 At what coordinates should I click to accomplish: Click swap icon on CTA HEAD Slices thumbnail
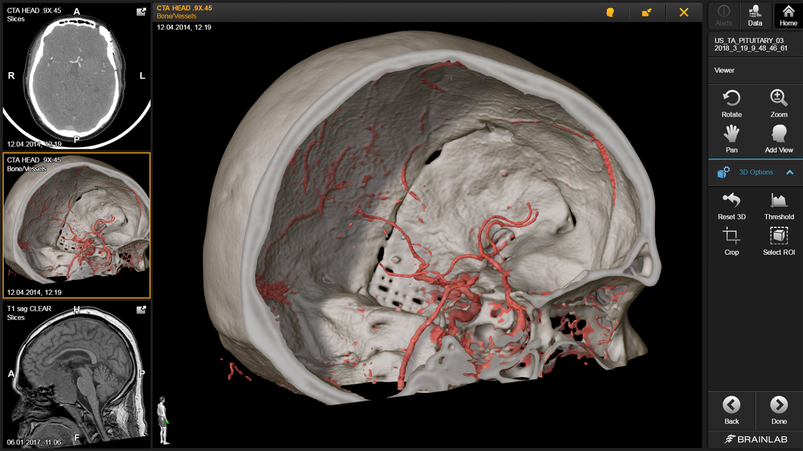pyautogui.click(x=141, y=11)
